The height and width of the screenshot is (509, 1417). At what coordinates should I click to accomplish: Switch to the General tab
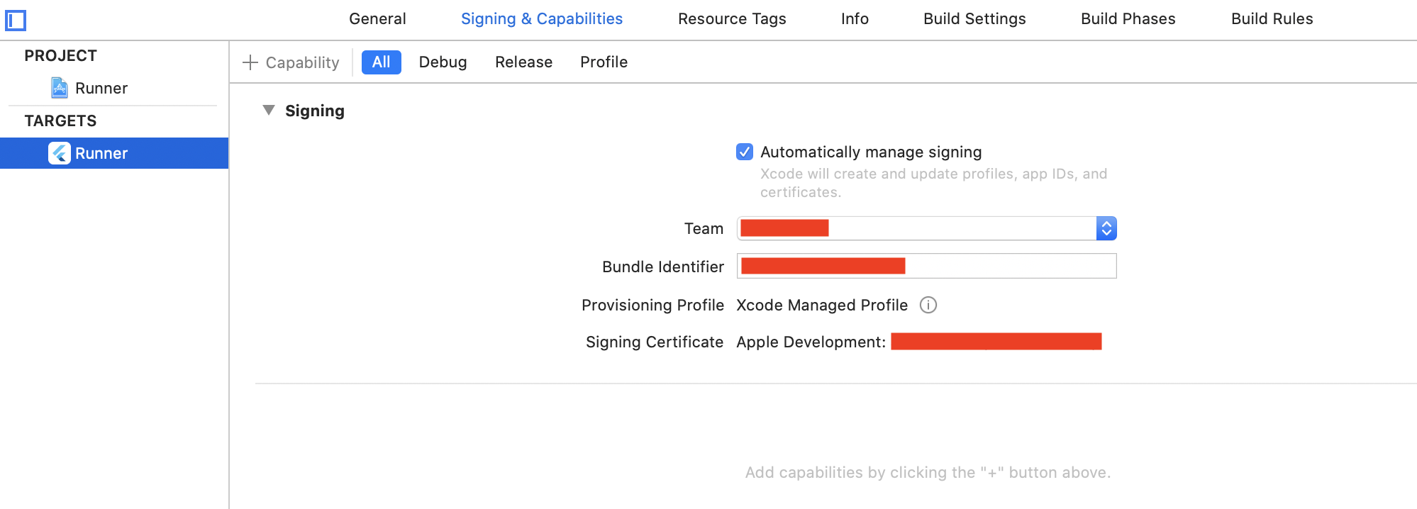tap(377, 19)
